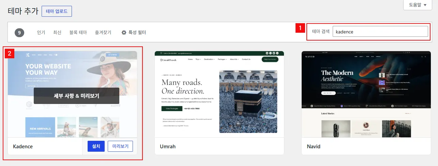
Task: Click the NAVID logo in dark preview
Action: [x=311, y=57]
